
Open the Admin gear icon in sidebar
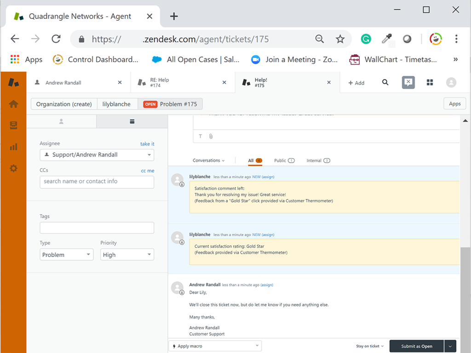coord(13,169)
